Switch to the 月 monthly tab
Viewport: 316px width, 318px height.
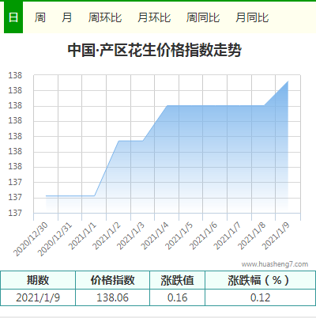point(66,17)
